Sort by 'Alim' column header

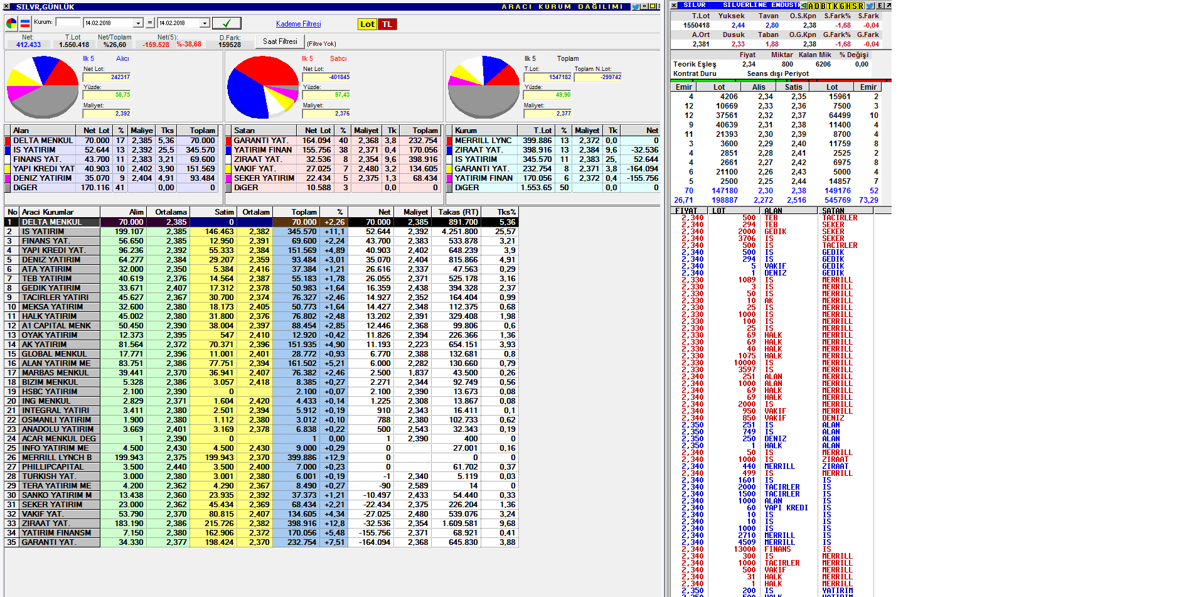[123, 212]
